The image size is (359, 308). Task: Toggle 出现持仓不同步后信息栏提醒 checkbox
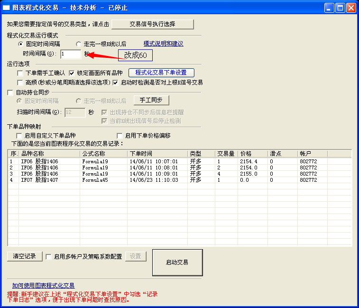pos(104,112)
